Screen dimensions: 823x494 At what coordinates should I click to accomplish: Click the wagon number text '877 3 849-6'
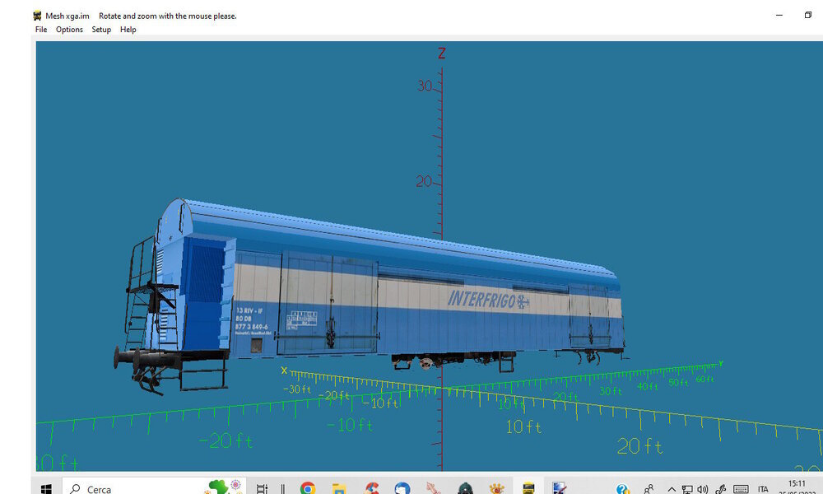[251, 327]
